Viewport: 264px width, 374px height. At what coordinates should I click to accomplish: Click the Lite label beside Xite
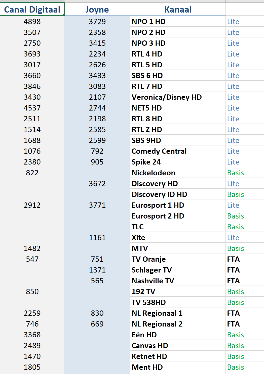[233, 238]
